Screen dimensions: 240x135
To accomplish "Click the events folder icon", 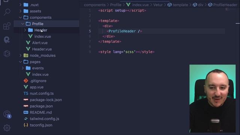I will click(x=28, y=68).
